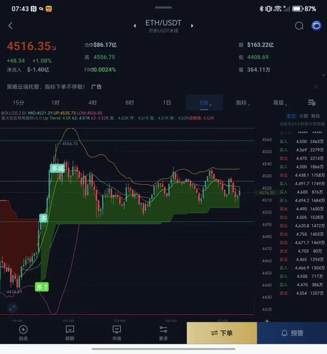
Task: Open 自选 add-to-watchlist icon
Action: point(23,333)
